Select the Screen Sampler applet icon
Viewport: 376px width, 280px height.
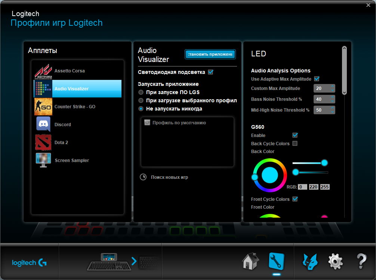43,160
